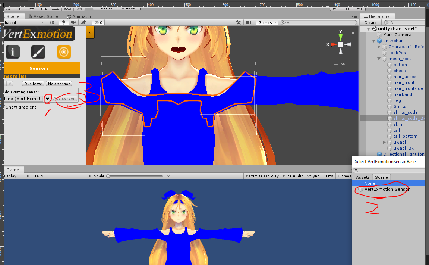Toggle the scene gizmo rotation lock

pos(353,32)
